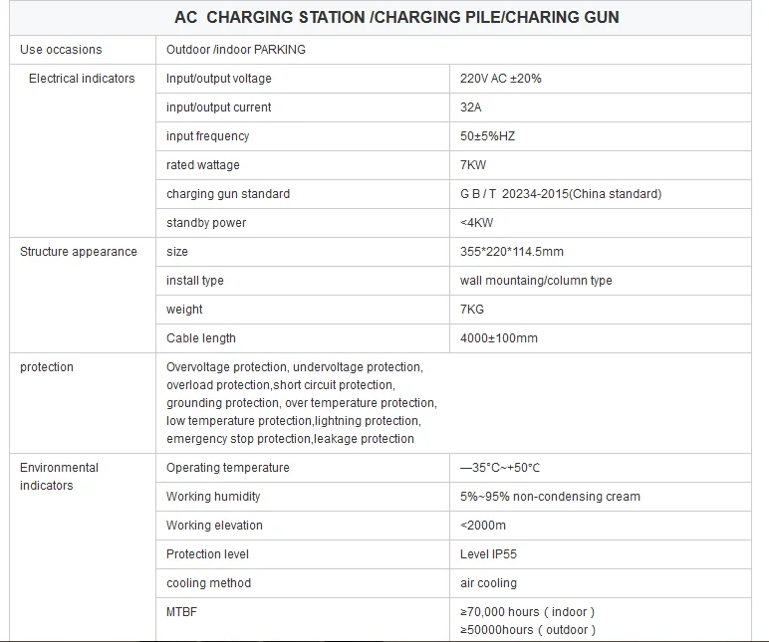Click the "input/output current" cell

click(218, 107)
